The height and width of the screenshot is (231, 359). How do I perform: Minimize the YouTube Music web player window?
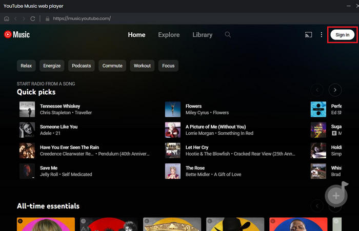348,6
